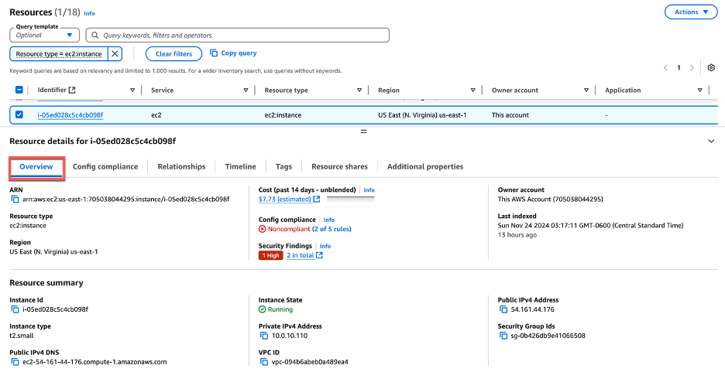Copy the Security Group Ids value
Viewport: 725px width, 379px height.
tap(503, 336)
